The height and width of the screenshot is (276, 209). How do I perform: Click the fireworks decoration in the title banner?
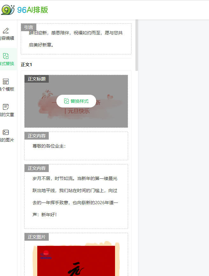pyautogui.click(x=47, y=94)
